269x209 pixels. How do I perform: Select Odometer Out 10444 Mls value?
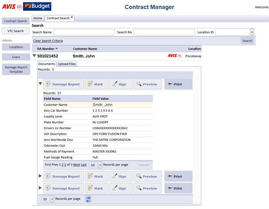click(x=100, y=146)
